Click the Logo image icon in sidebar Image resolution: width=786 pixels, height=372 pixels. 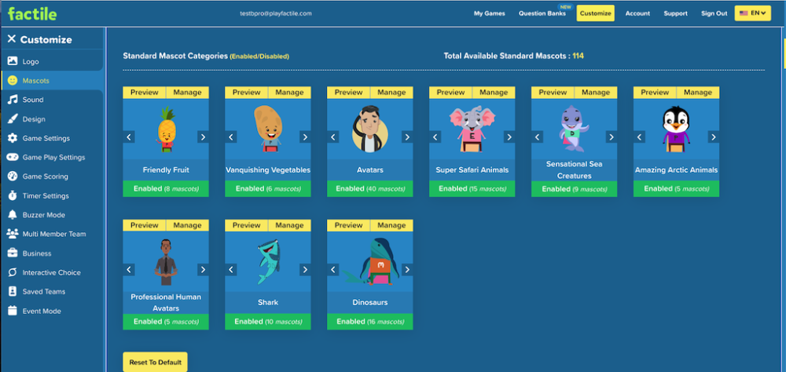pyautogui.click(x=13, y=61)
